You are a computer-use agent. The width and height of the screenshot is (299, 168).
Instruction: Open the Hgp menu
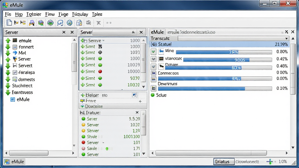(19, 14)
